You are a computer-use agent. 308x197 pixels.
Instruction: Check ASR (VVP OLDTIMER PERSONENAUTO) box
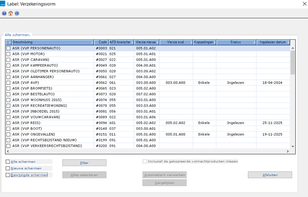coord(8,71)
